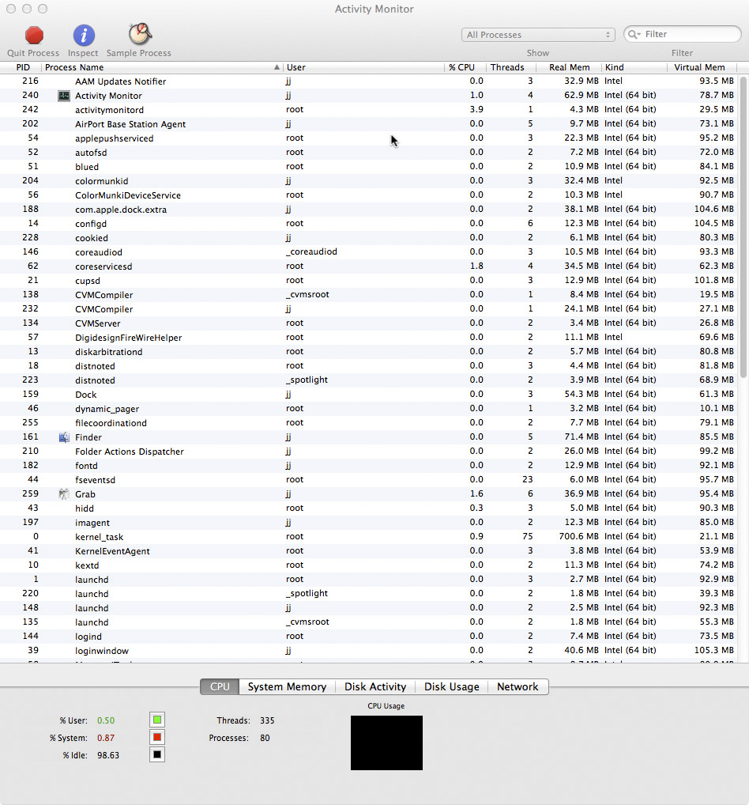Open the Inspect info icon
The image size is (749, 805).
click(x=84, y=36)
